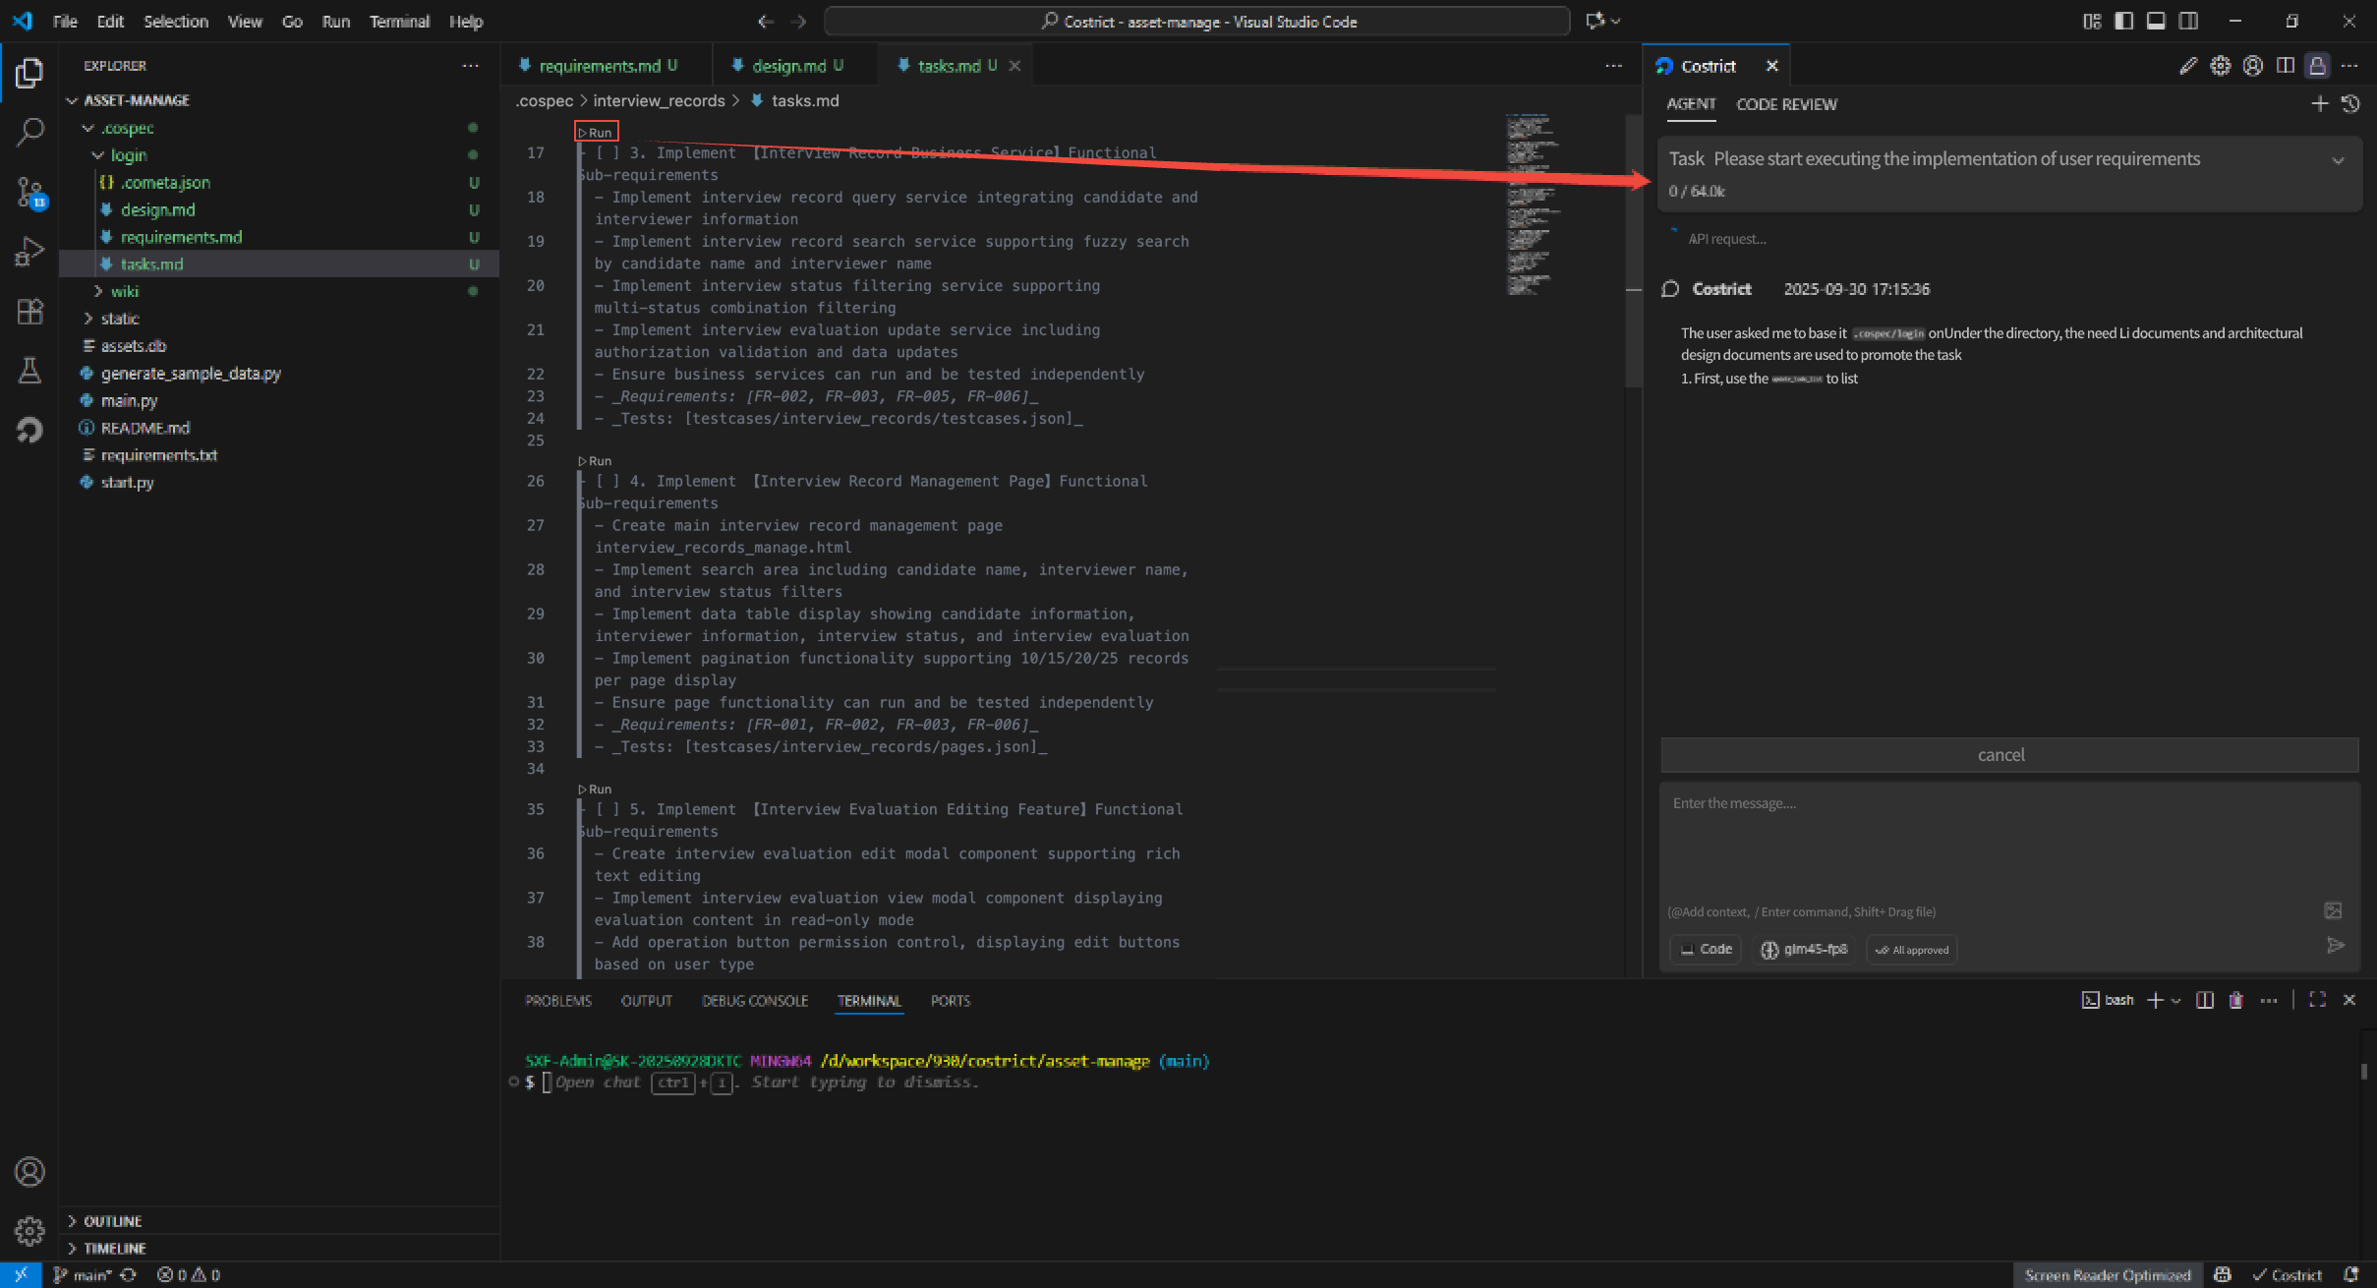Open Source Control view with badge
This screenshot has width=2377, height=1288.
(29, 192)
